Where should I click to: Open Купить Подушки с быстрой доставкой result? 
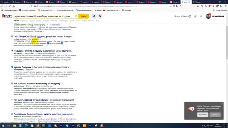pyautogui.click(x=42, y=67)
